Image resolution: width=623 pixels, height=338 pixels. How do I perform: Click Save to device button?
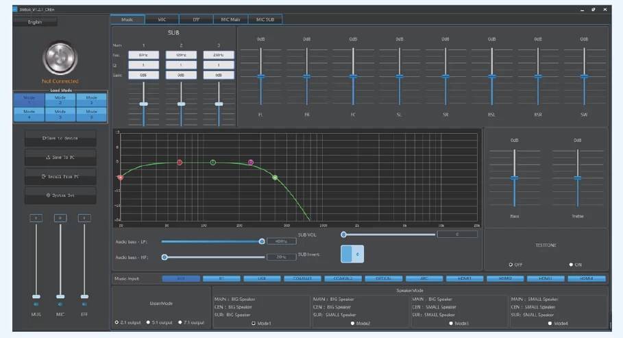coord(60,138)
